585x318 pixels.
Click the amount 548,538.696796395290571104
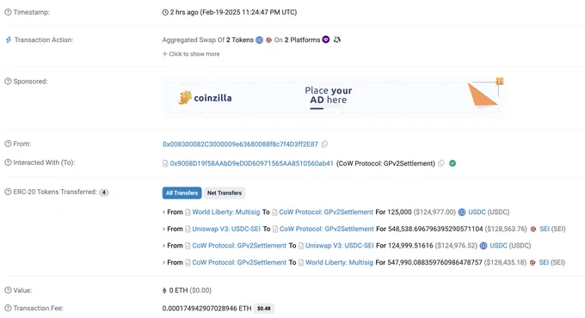point(435,229)
